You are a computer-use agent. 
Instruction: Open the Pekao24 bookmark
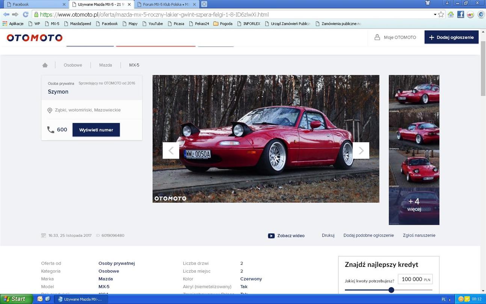click(199, 24)
